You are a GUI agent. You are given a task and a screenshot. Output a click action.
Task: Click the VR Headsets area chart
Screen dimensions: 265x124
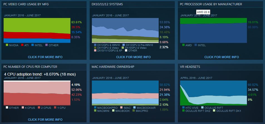(x=214, y=93)
